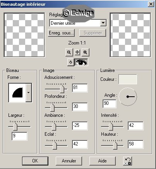The image size is (156, 169).
Task: Click the Annuler button
Action: point(69,161)
